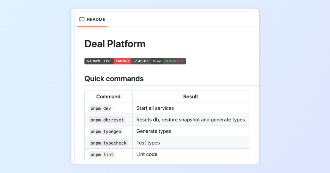This screenshot has height=173, width=330.
Task: Click the last red run-history pill
Action: 182,61
